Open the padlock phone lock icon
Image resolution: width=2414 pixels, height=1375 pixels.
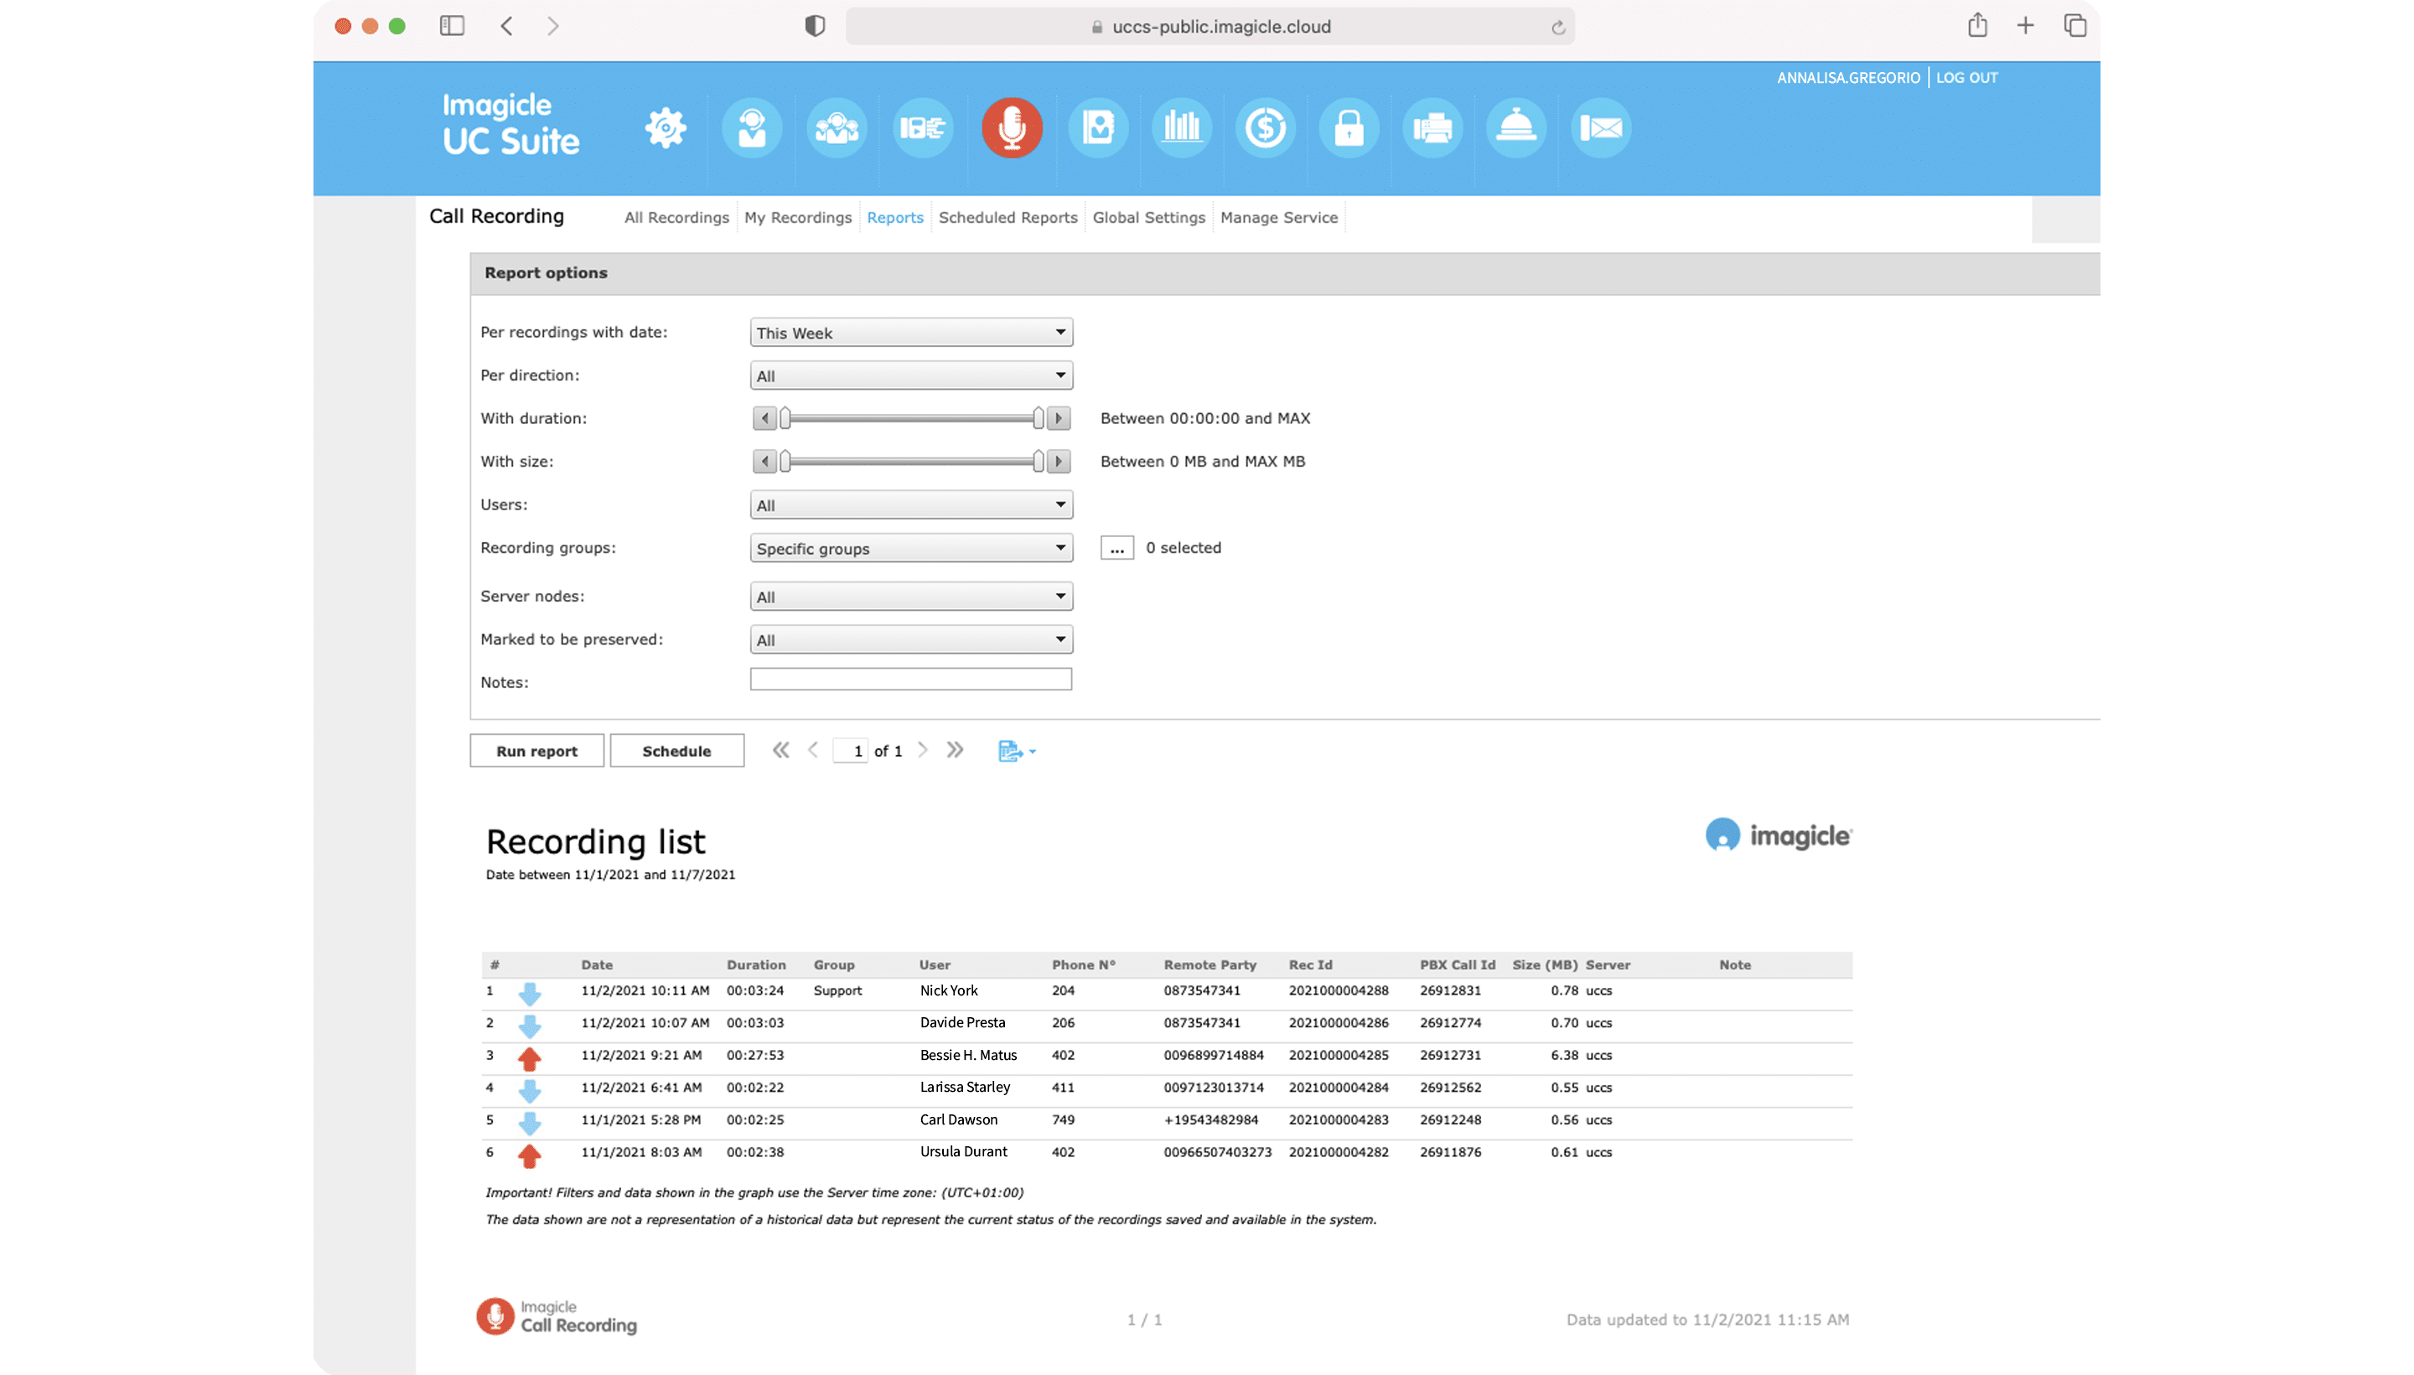[x=1349, y=127]
